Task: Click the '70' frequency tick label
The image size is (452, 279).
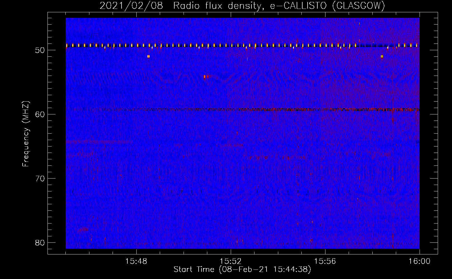Action: coord(40,179)
